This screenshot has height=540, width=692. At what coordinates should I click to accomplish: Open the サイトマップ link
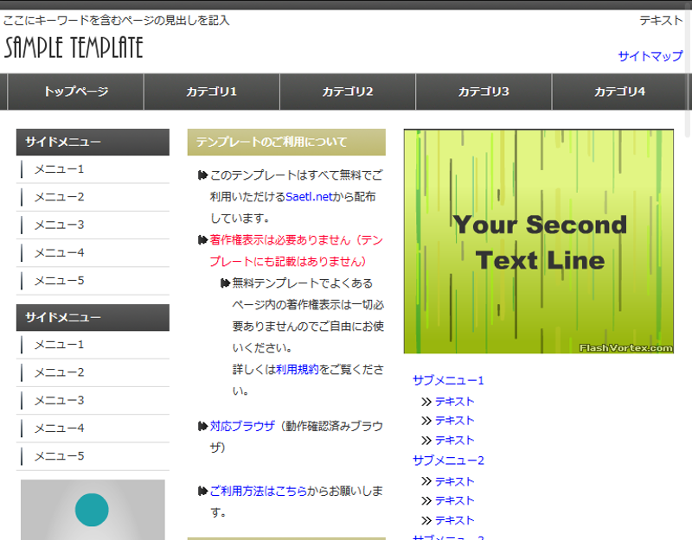pyautogui.click(x=650, y=56)
